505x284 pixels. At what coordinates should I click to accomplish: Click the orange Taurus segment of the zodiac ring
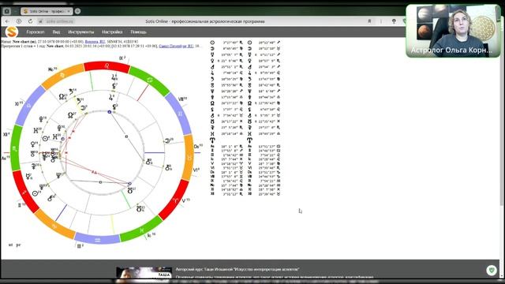pyautogui.click(x=189, y=158)
